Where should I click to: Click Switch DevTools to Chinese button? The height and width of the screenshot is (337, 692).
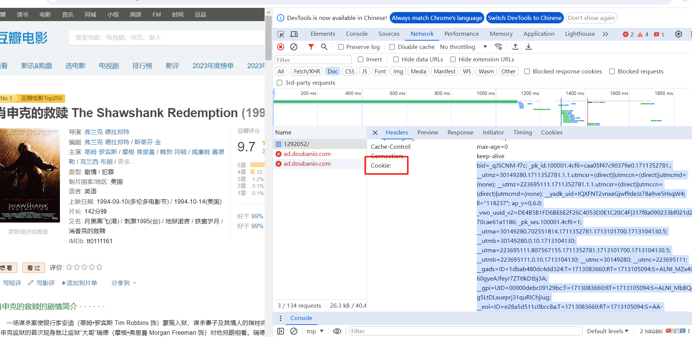[525, 18]
